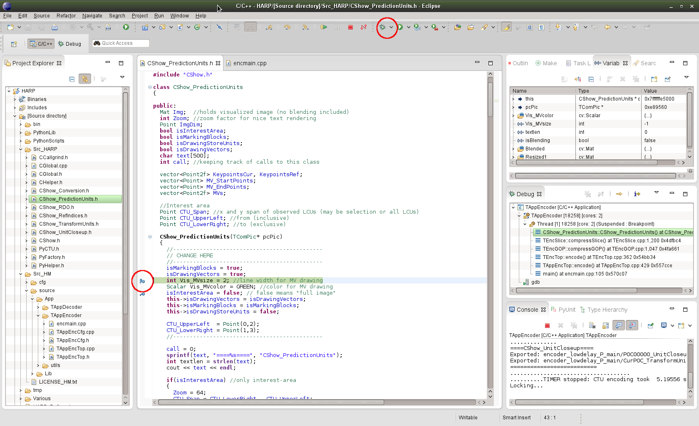Click the Debug bug icon in main toolbar
Viewport: 699px width, 426px height.
pyautogui.click(x=382, y=27)
